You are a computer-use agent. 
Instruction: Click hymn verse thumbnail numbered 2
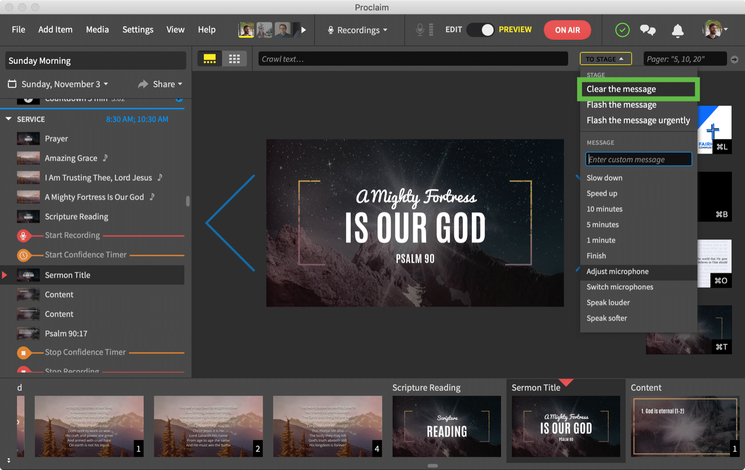click(208, 426)
